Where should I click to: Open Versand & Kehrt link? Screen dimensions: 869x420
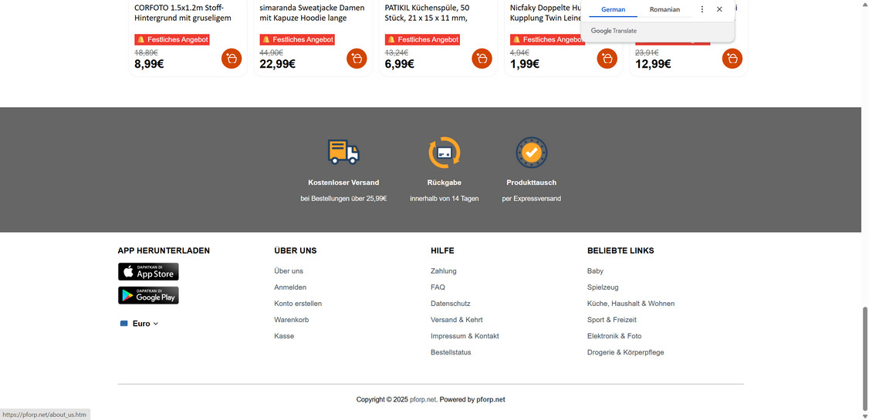point(457,320)
